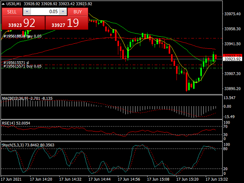Click the SELL button

(x=12, y=12)
